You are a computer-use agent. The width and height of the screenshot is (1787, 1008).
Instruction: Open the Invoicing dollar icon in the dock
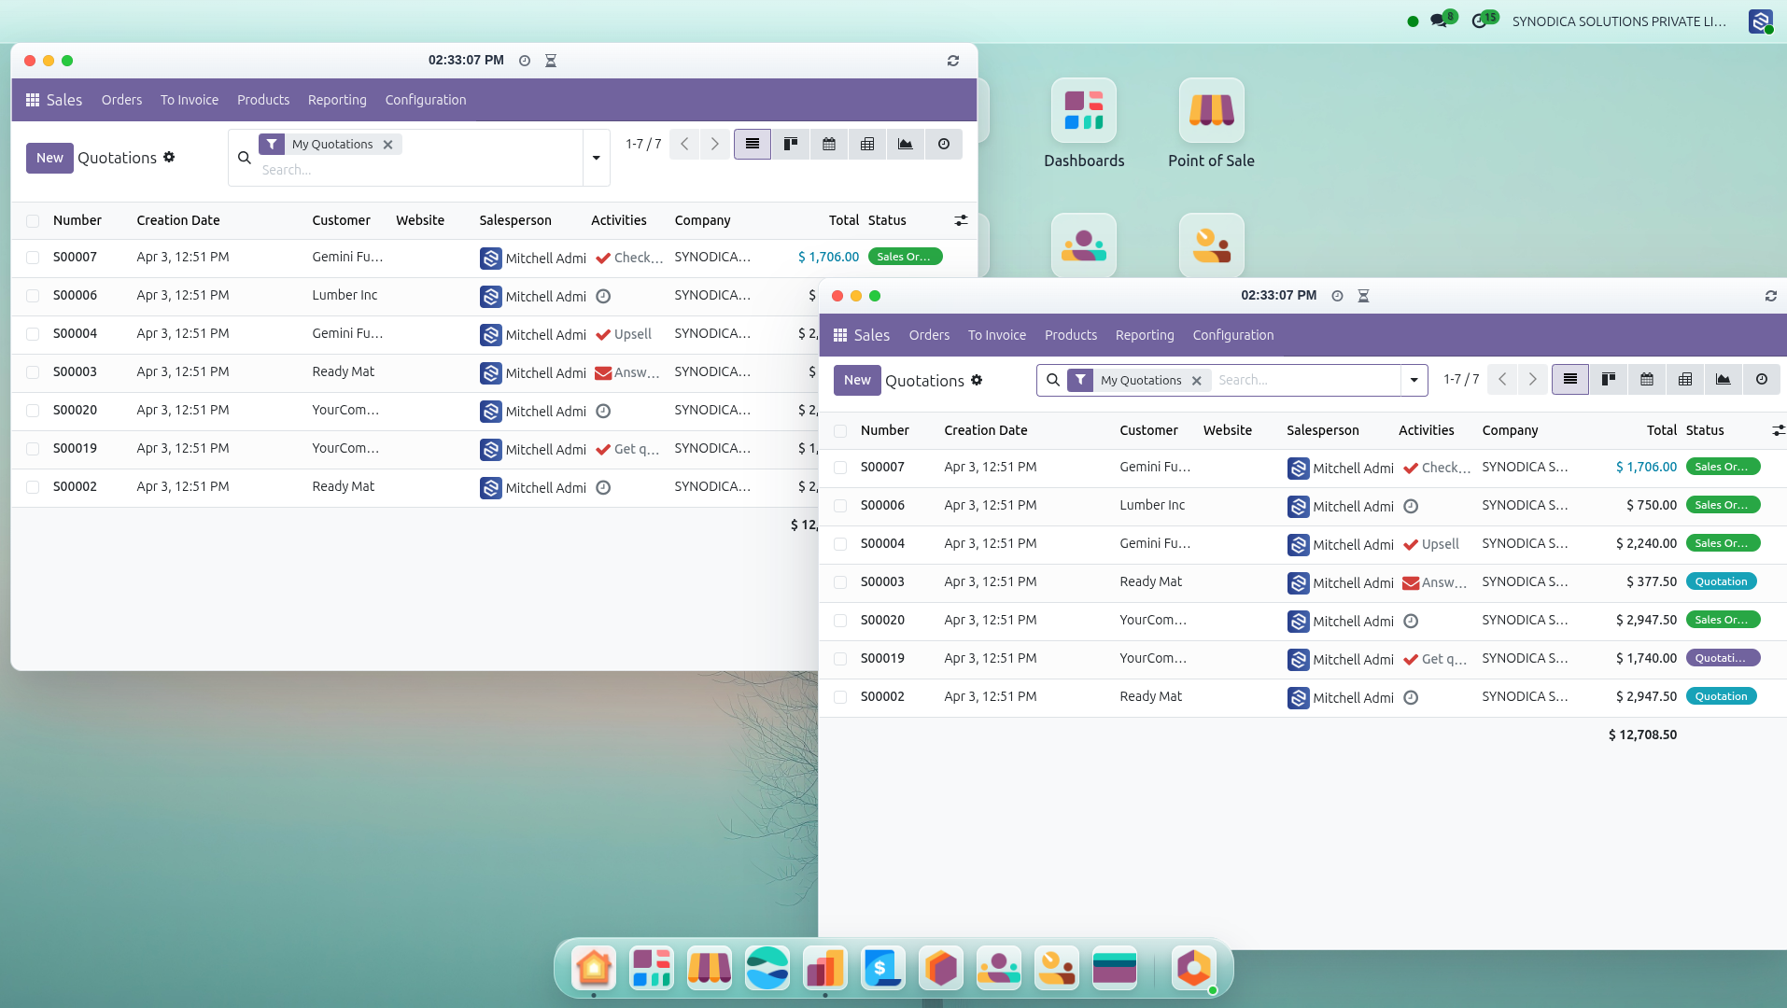(x=883, y=968)
